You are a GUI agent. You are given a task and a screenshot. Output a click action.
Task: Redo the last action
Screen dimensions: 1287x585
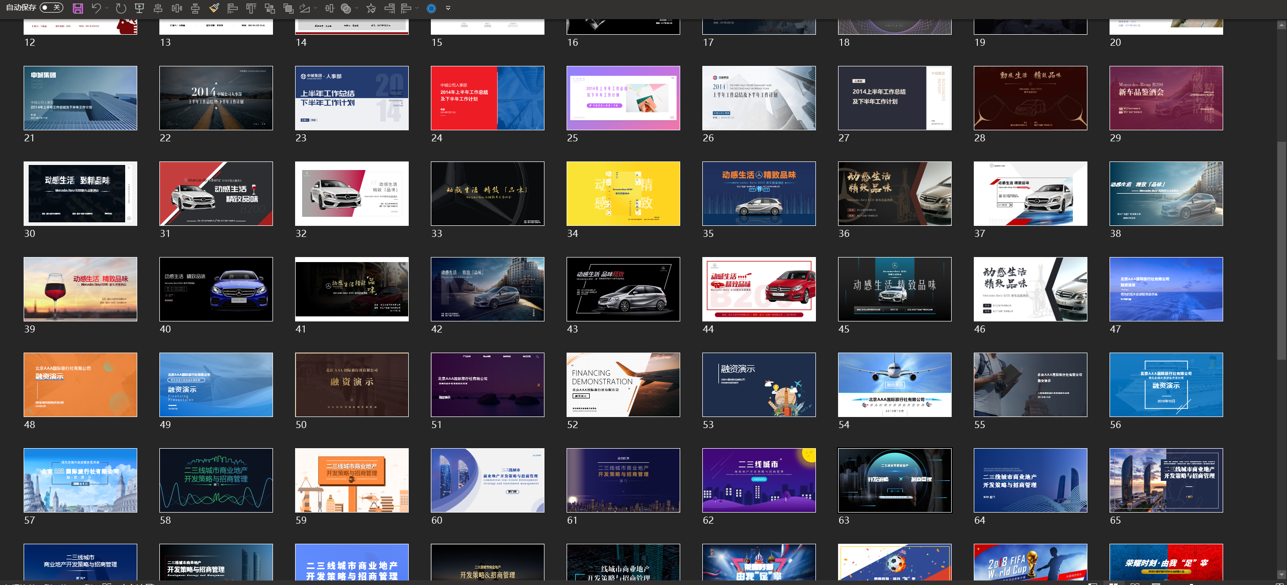click(x=121, y=8)
